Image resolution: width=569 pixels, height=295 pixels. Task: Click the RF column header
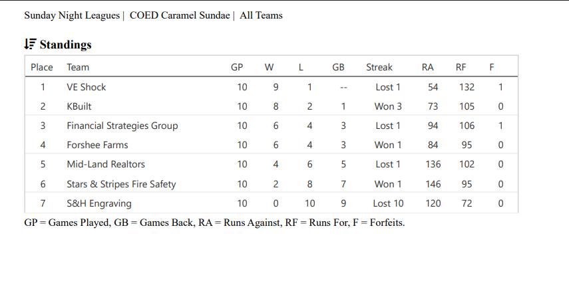pos(461,67)
